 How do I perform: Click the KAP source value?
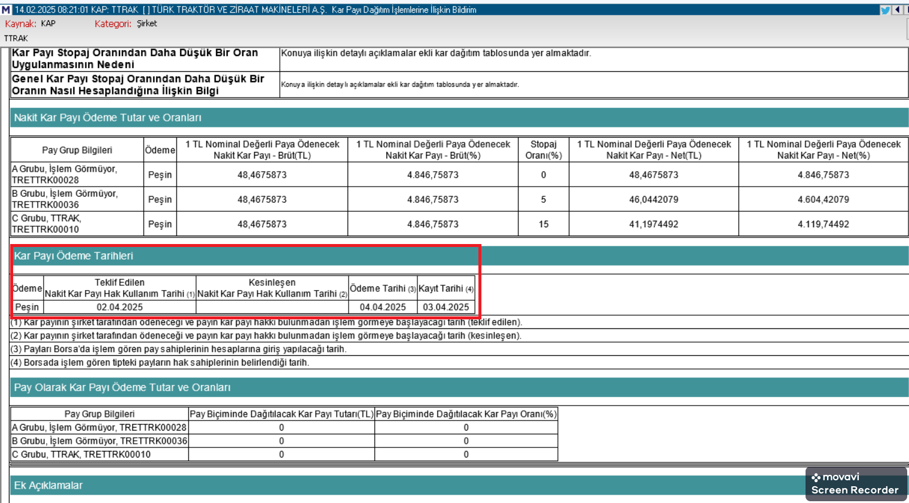[x=48, y=23]
